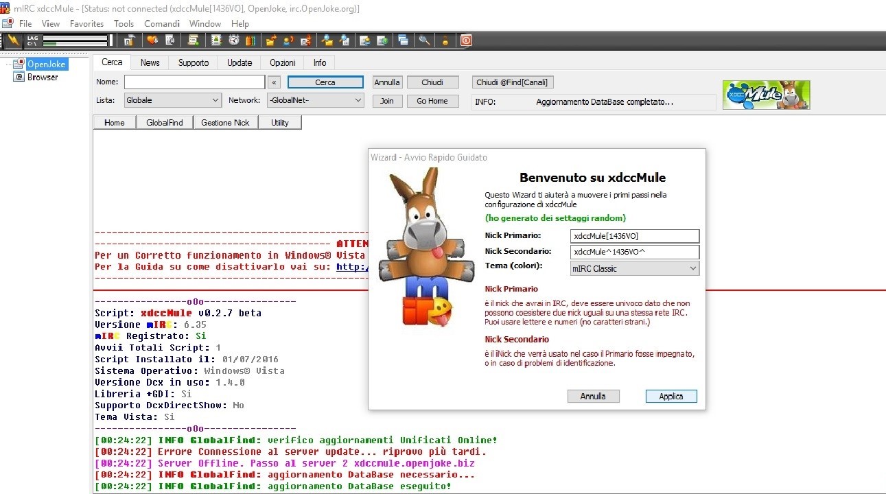Open the File menu

pyautogui.click(x=25, y=23)
